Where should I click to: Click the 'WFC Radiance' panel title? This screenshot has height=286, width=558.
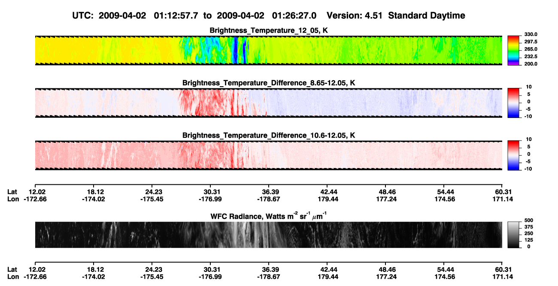click(269, 217)
